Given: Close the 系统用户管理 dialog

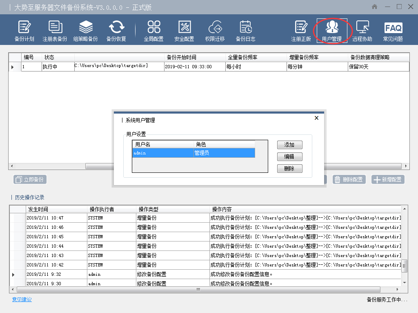Looking at the screenshot, I should point(316,118).
